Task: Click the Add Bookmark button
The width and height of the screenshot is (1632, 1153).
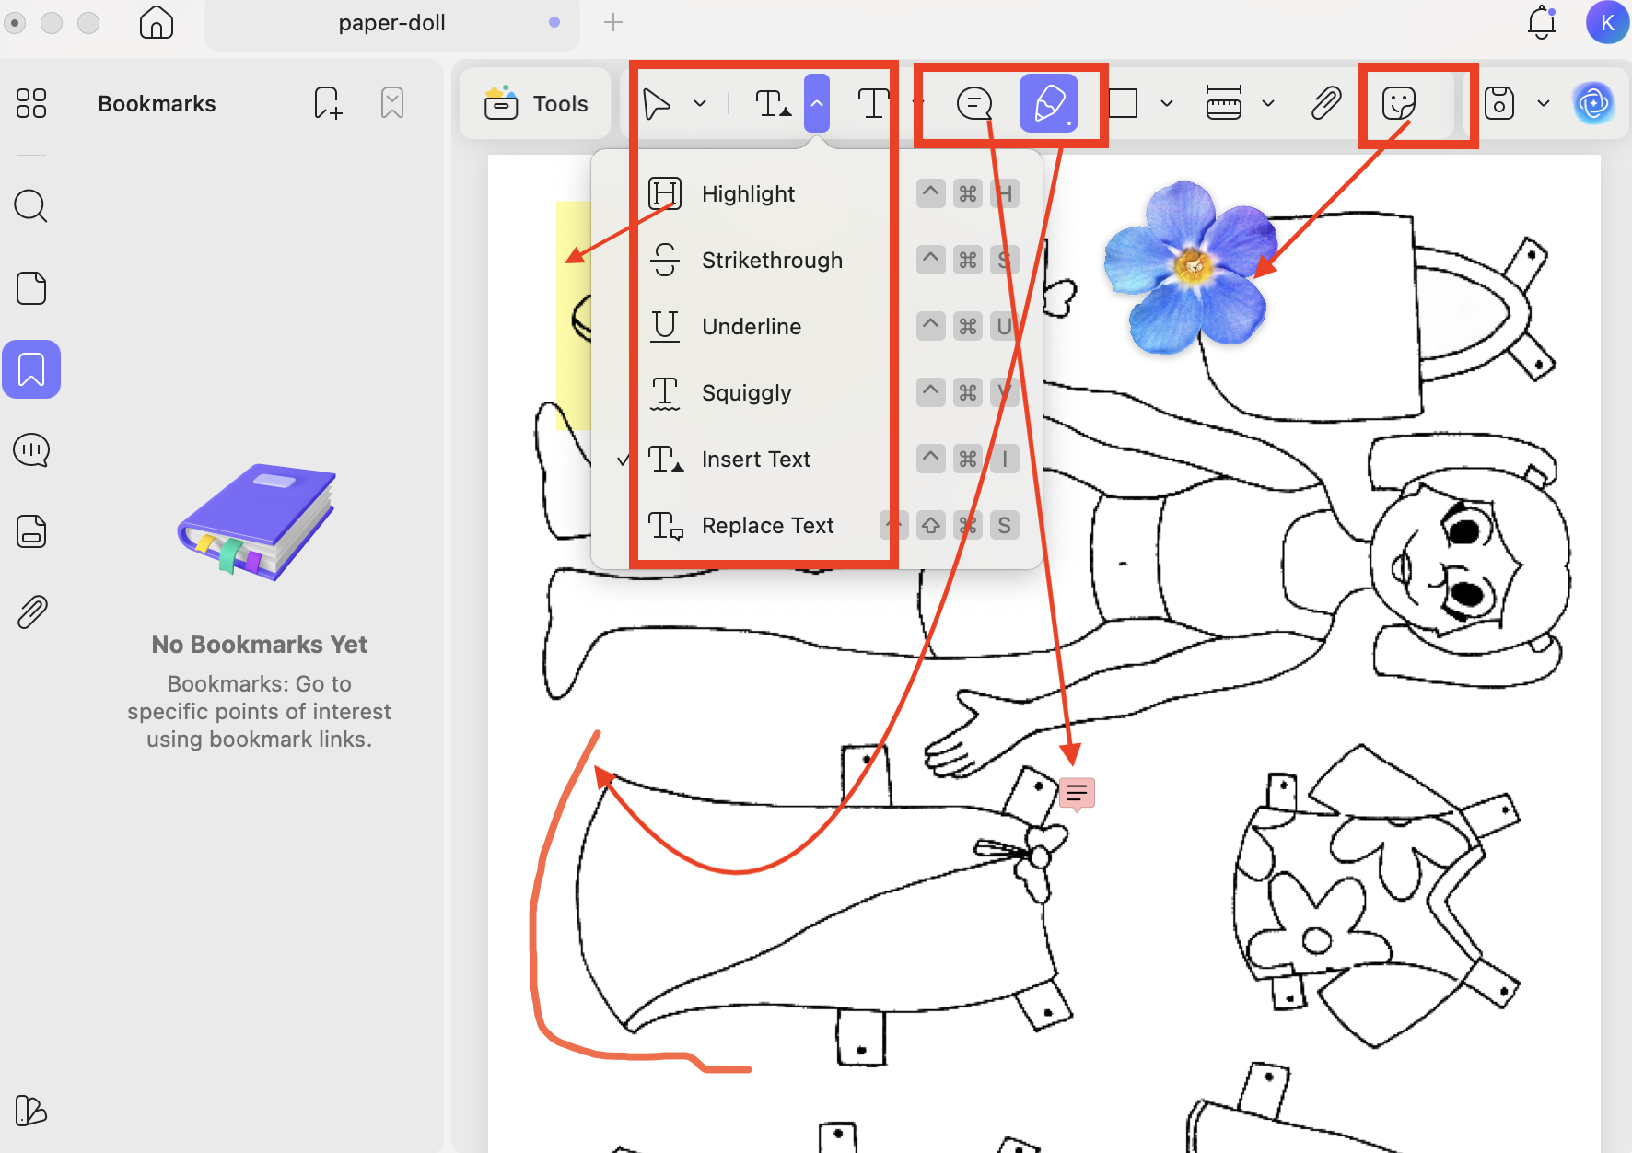Action: (x=327, y=102)
